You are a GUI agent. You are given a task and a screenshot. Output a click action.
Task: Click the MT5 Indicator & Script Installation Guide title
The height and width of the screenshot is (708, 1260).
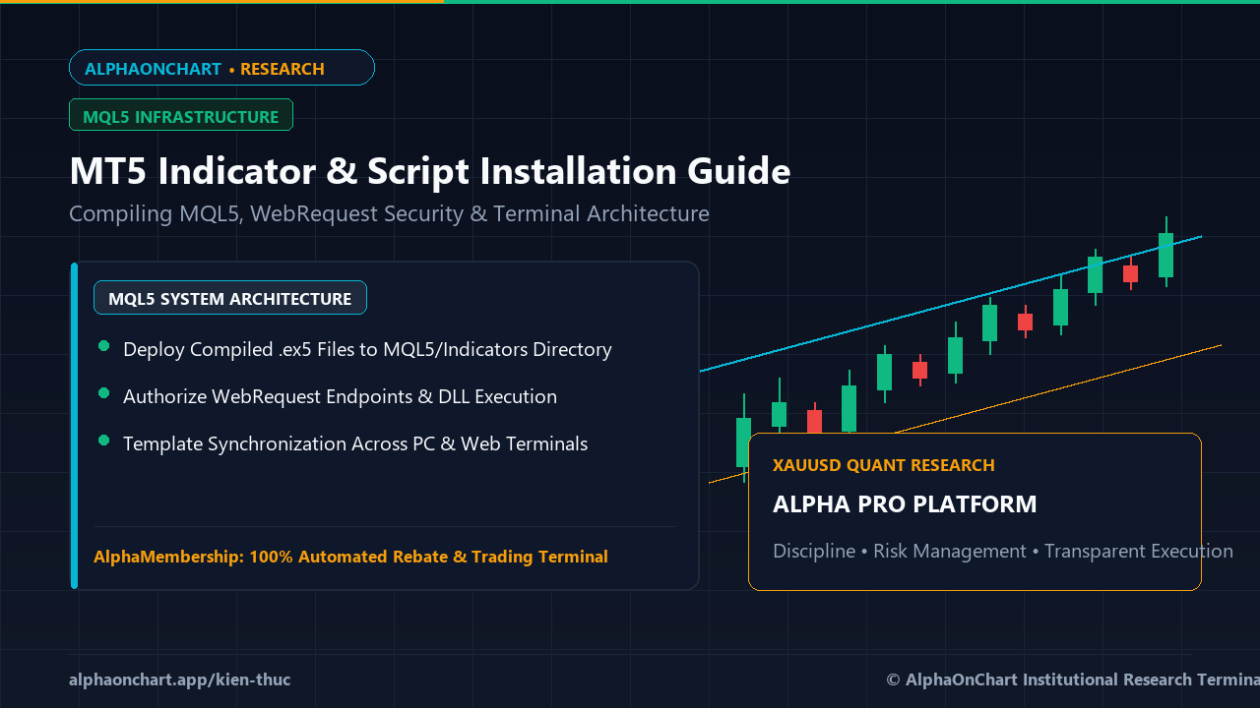[x=430, y=171]
